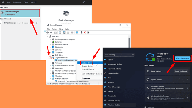
Task: Collapse the Network adapters node
Action: coord(50,79)
